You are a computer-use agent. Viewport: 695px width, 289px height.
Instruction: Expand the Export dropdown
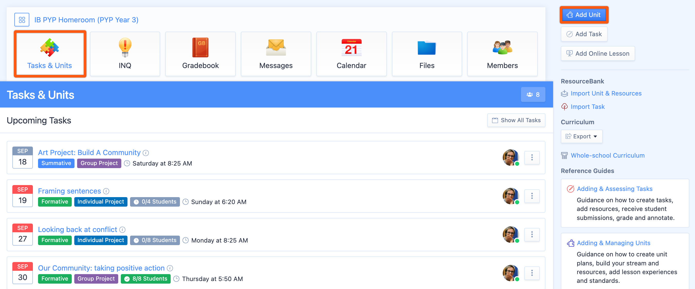tap(581, 136)
